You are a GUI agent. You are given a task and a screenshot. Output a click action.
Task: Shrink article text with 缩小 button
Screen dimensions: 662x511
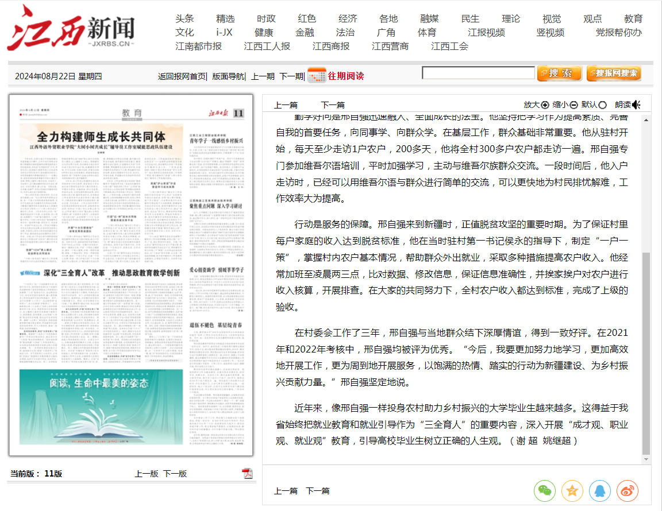(x=565, y=104)
